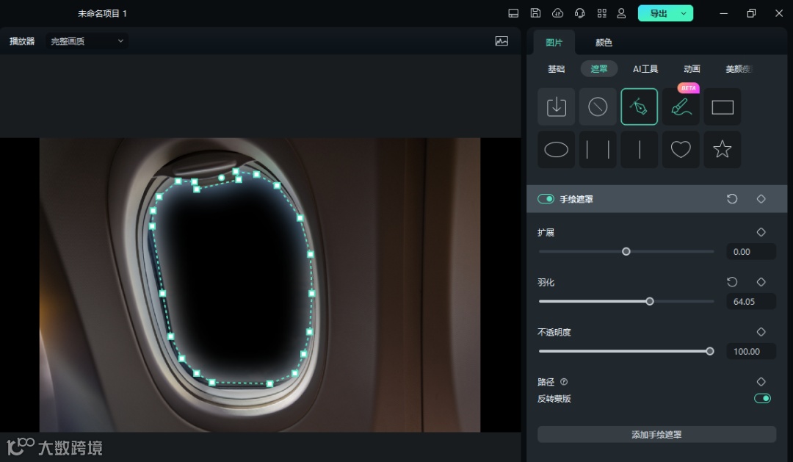
Task: Add keyframe for 不透明度 parameter
Action: [x=761, y=332]
